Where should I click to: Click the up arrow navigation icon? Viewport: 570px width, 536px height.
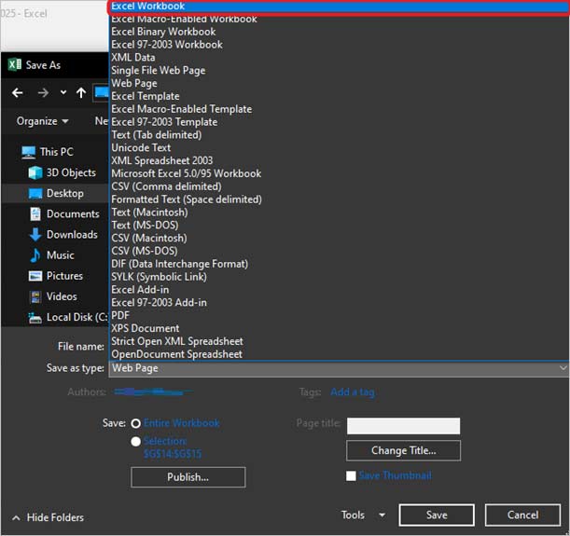(x=81, y=92)
